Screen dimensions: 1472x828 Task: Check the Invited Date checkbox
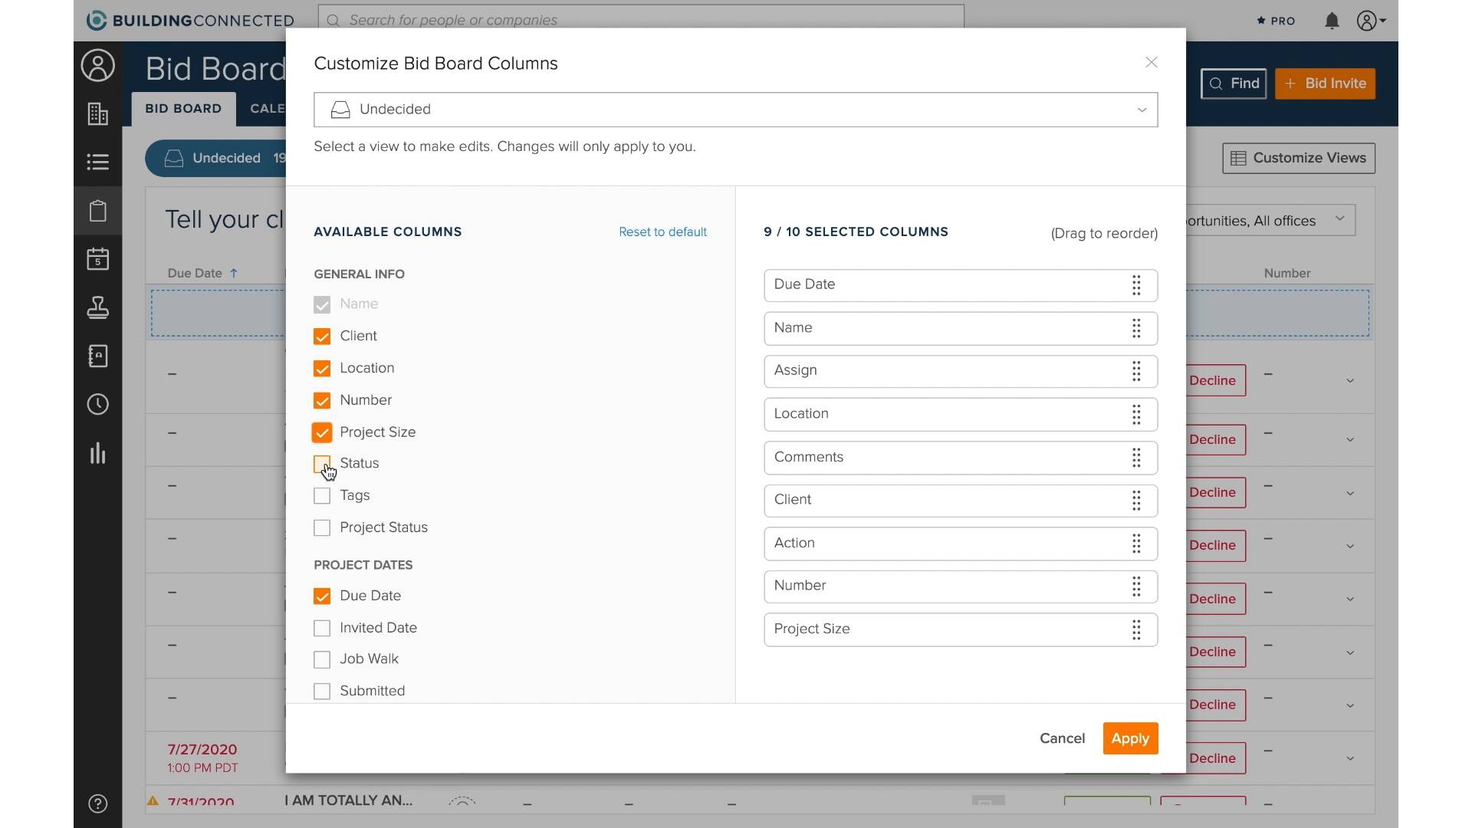coord(321,628)
